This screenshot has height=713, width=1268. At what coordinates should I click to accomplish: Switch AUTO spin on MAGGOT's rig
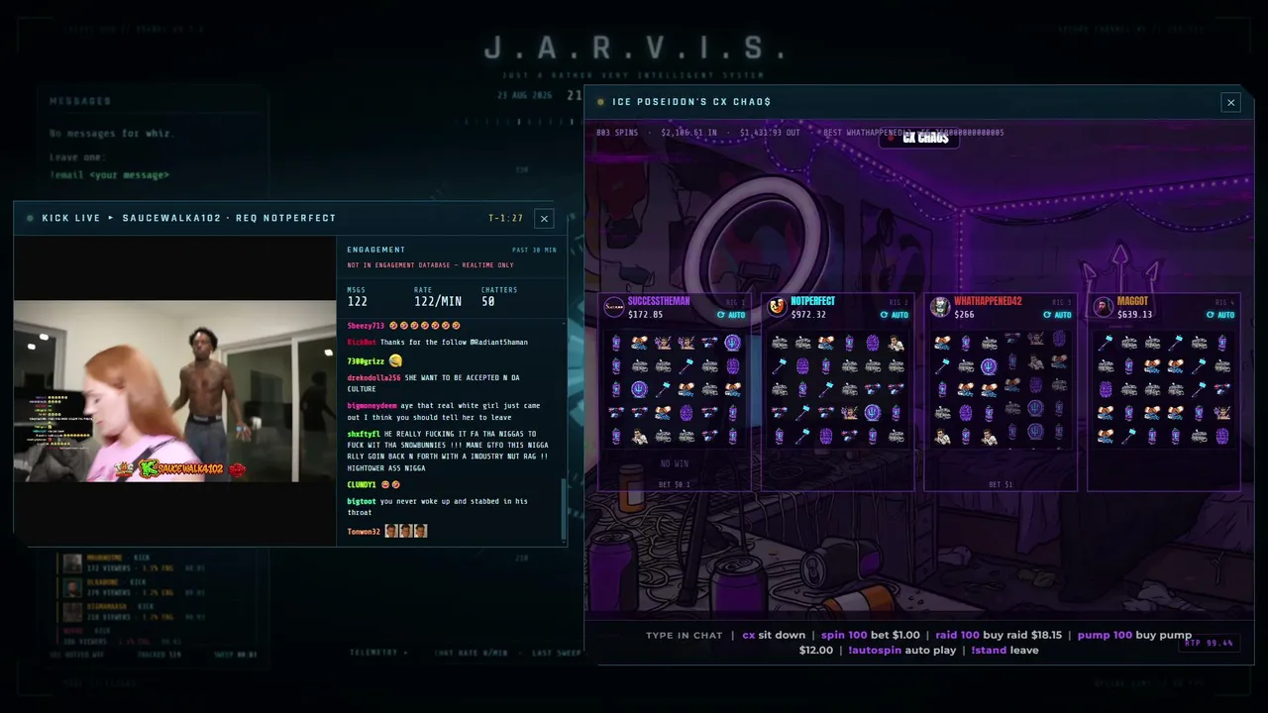(x=1220, y=315)
